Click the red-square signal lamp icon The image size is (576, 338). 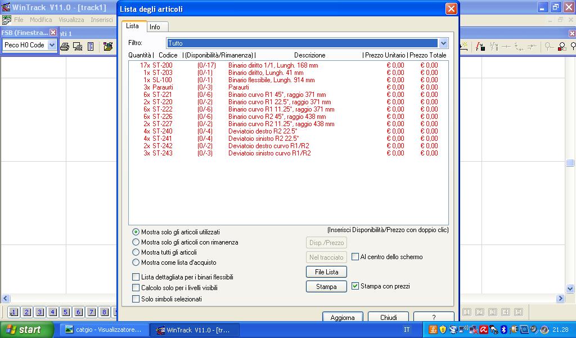562,46
